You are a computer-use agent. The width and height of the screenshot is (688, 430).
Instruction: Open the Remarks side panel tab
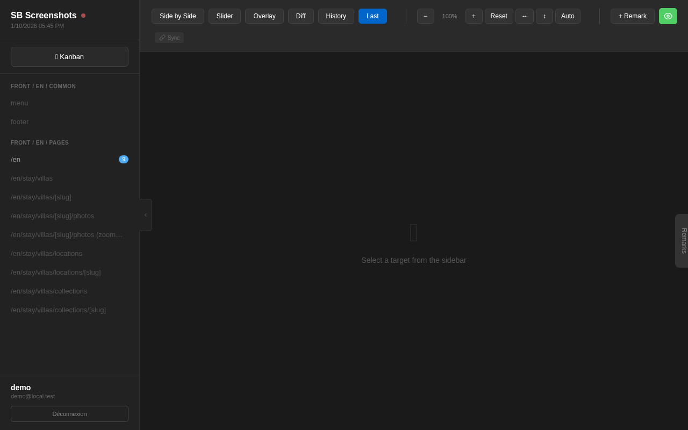682,241
